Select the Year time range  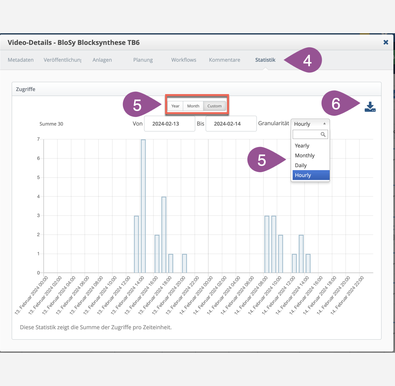[x=175, y=106]
